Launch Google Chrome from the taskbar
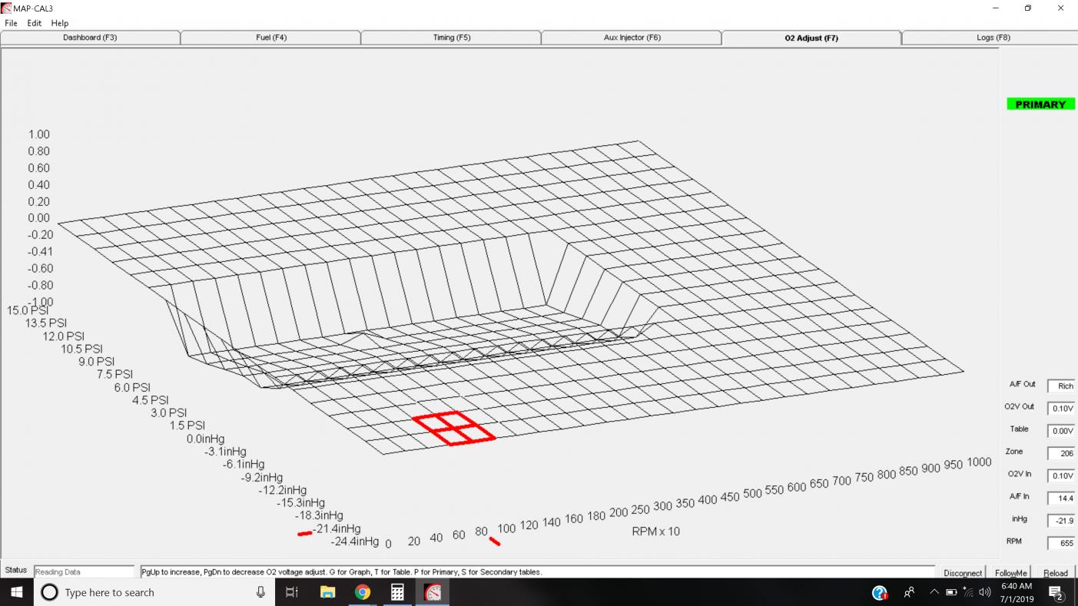The height and width of the screenshot is (606, 1078). [x=363, y=592]
